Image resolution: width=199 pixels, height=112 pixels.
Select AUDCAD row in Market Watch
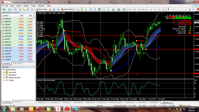(x=17, y=48)
